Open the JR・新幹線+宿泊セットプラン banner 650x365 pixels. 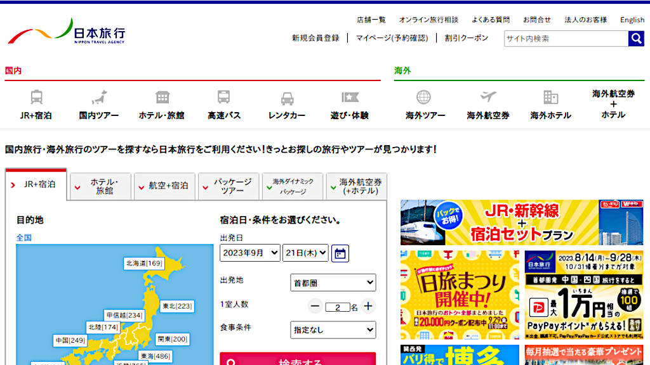(522, 222)
